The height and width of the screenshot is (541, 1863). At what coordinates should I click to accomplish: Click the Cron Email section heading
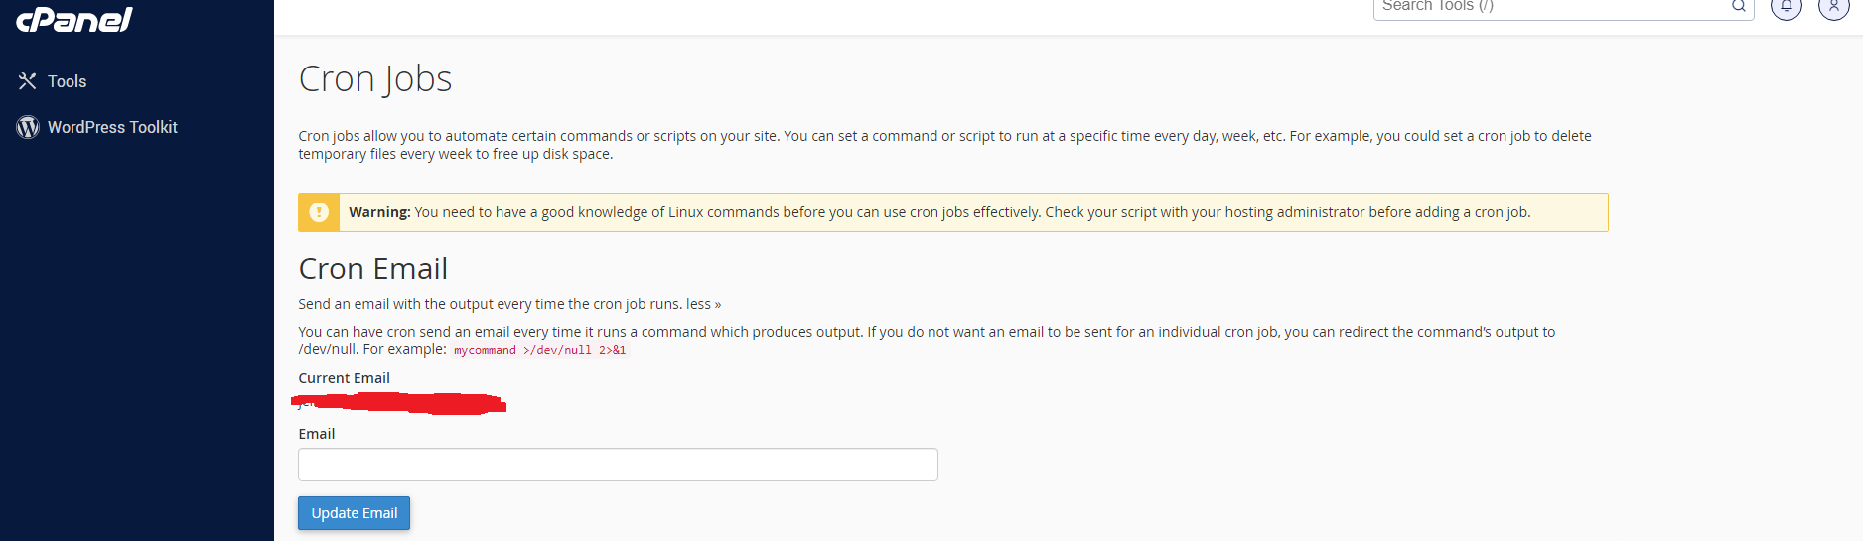click(373, 269)
